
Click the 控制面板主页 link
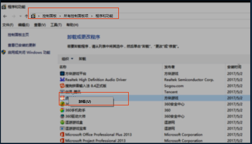(x=18, y=35)
